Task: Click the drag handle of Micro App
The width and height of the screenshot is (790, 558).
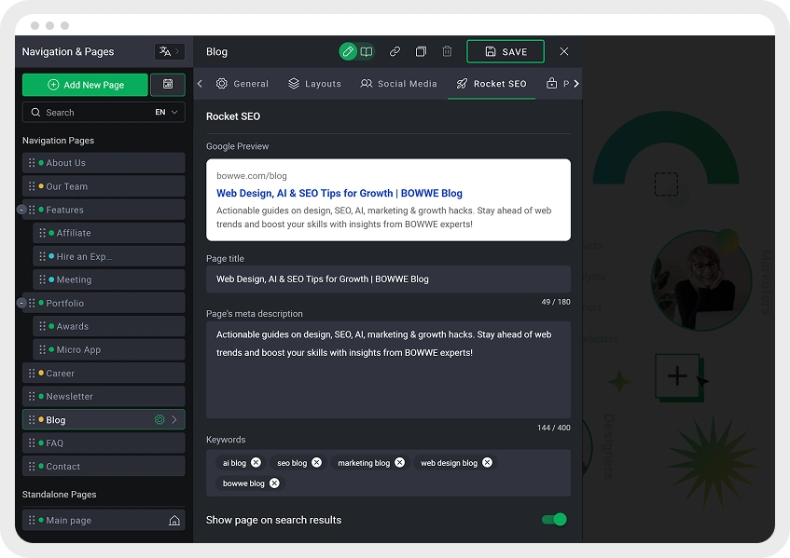Action: click(x=42, y=349)
